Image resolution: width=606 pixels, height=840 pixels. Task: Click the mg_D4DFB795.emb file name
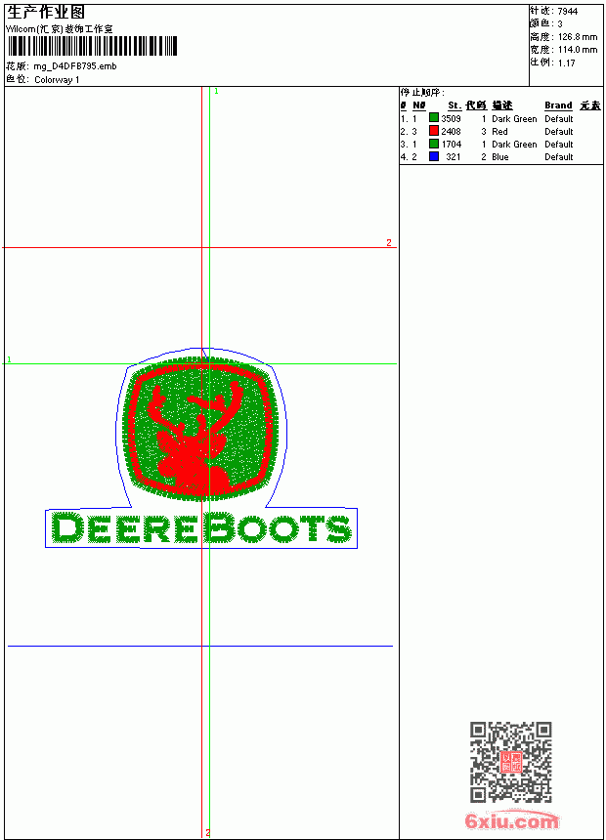tap(75, 66)
